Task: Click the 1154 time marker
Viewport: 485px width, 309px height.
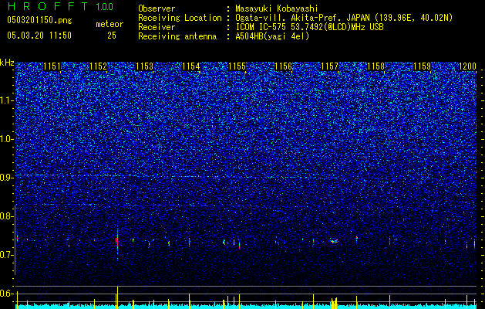Action: 191,66
